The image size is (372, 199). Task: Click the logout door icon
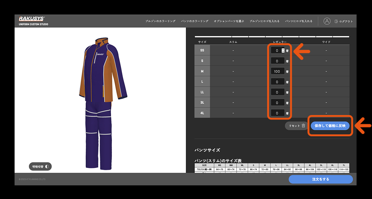(336, 21)
